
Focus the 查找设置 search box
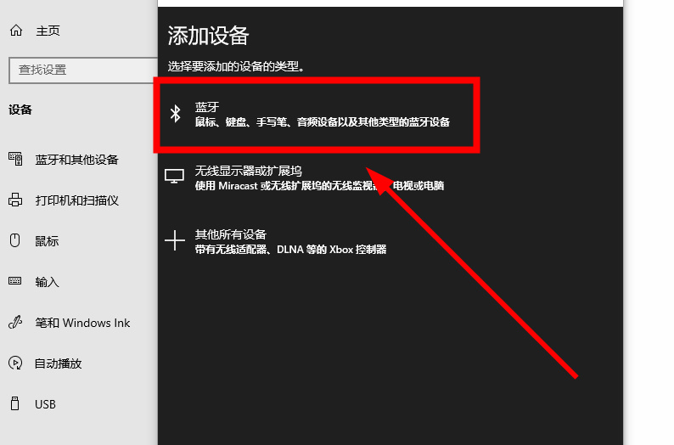pyautogui.click(x=80, y=70)
